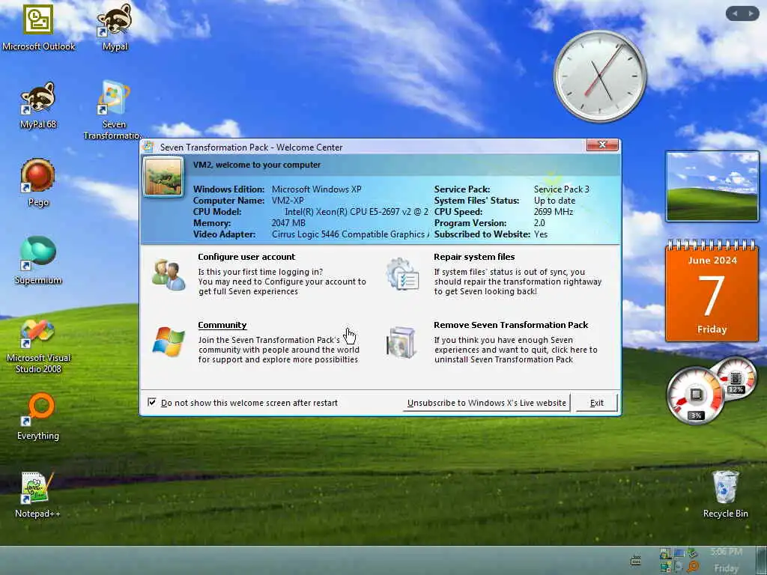The width and height of the screenshot is (767, 575).
Task: Click the June 2024 calendar gadget
Action: pos(712,290)
